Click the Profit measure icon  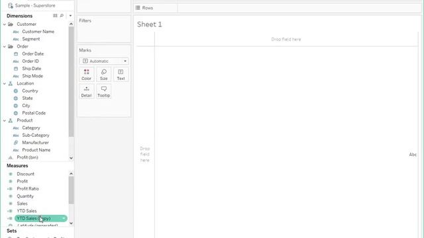(11, 181)
